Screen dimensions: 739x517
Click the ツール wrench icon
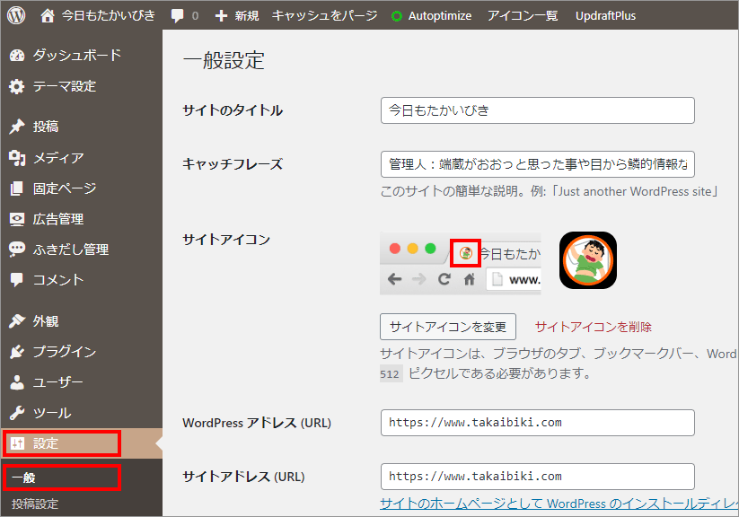17,413
